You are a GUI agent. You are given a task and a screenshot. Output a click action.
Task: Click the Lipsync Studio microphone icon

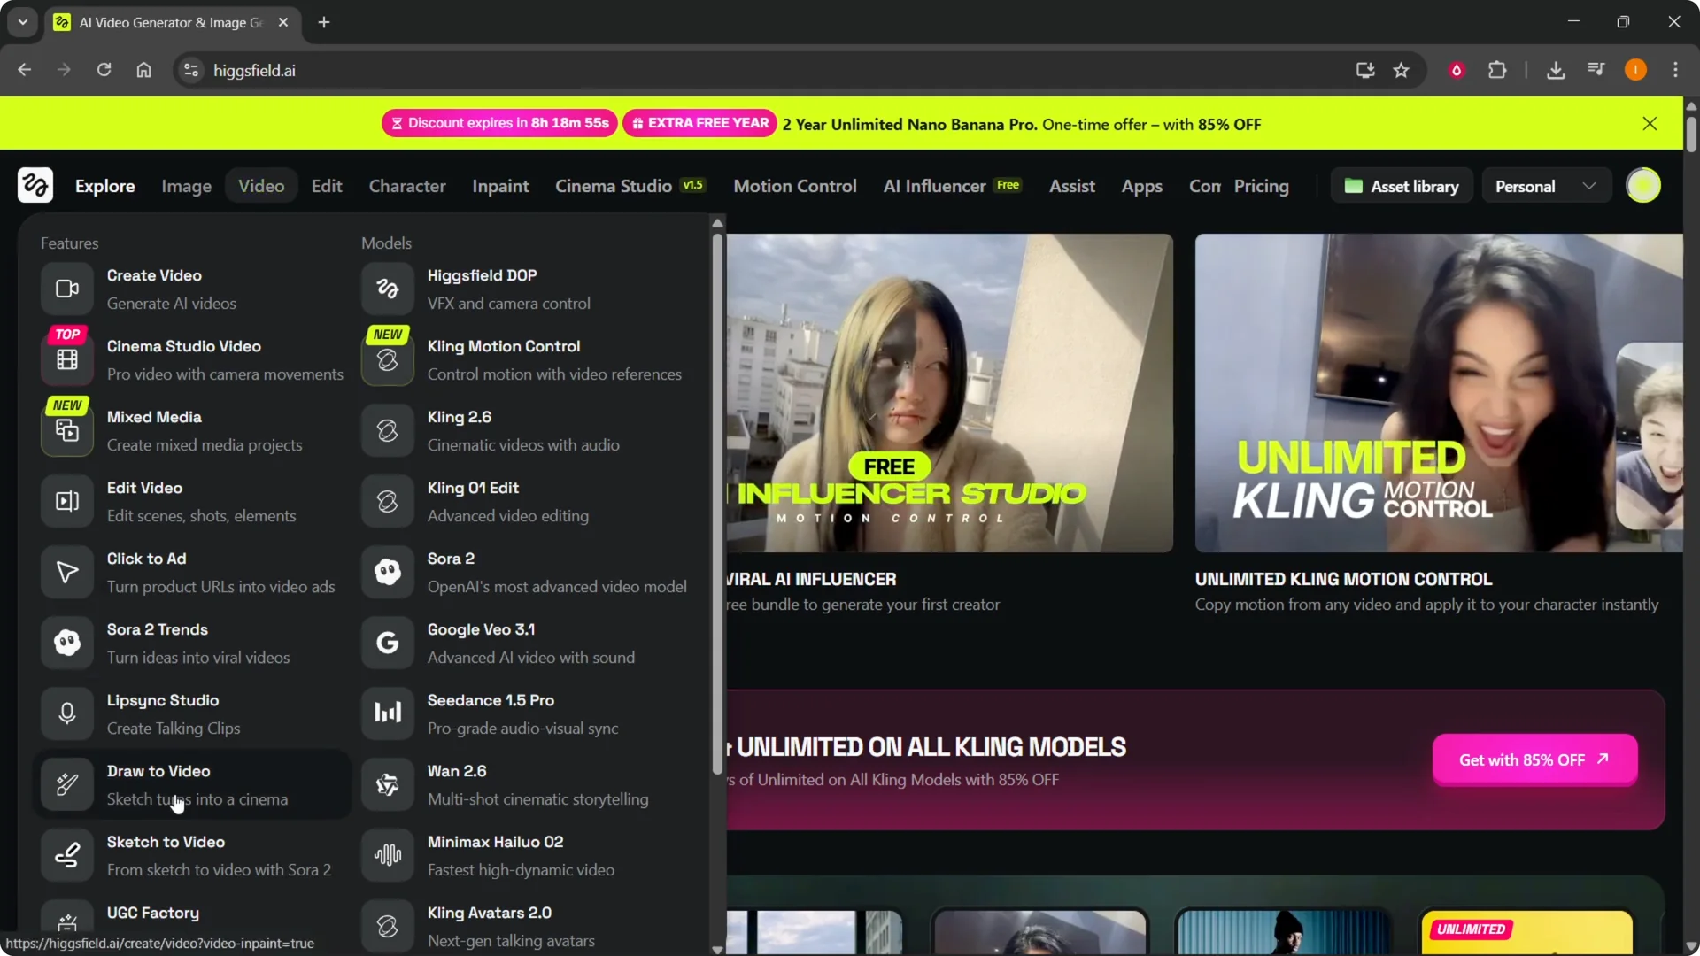click(67, 713)
